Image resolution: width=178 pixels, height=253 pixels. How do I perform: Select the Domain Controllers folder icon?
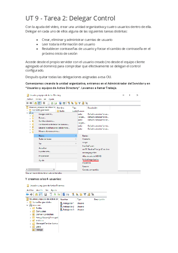[x=33, y=215]
